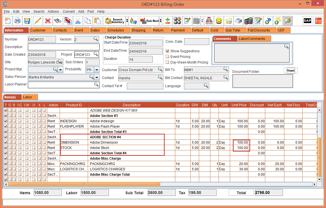The image size is (326, 208).
Task: Click the binoculars find icon
Action: [58, 21]
